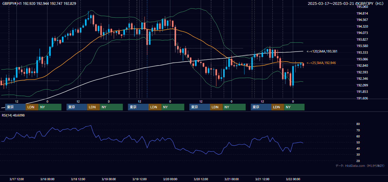Click the date range title 2025-03-17～2025-03-21
The image size is (388, 182).
coord(331,4)
